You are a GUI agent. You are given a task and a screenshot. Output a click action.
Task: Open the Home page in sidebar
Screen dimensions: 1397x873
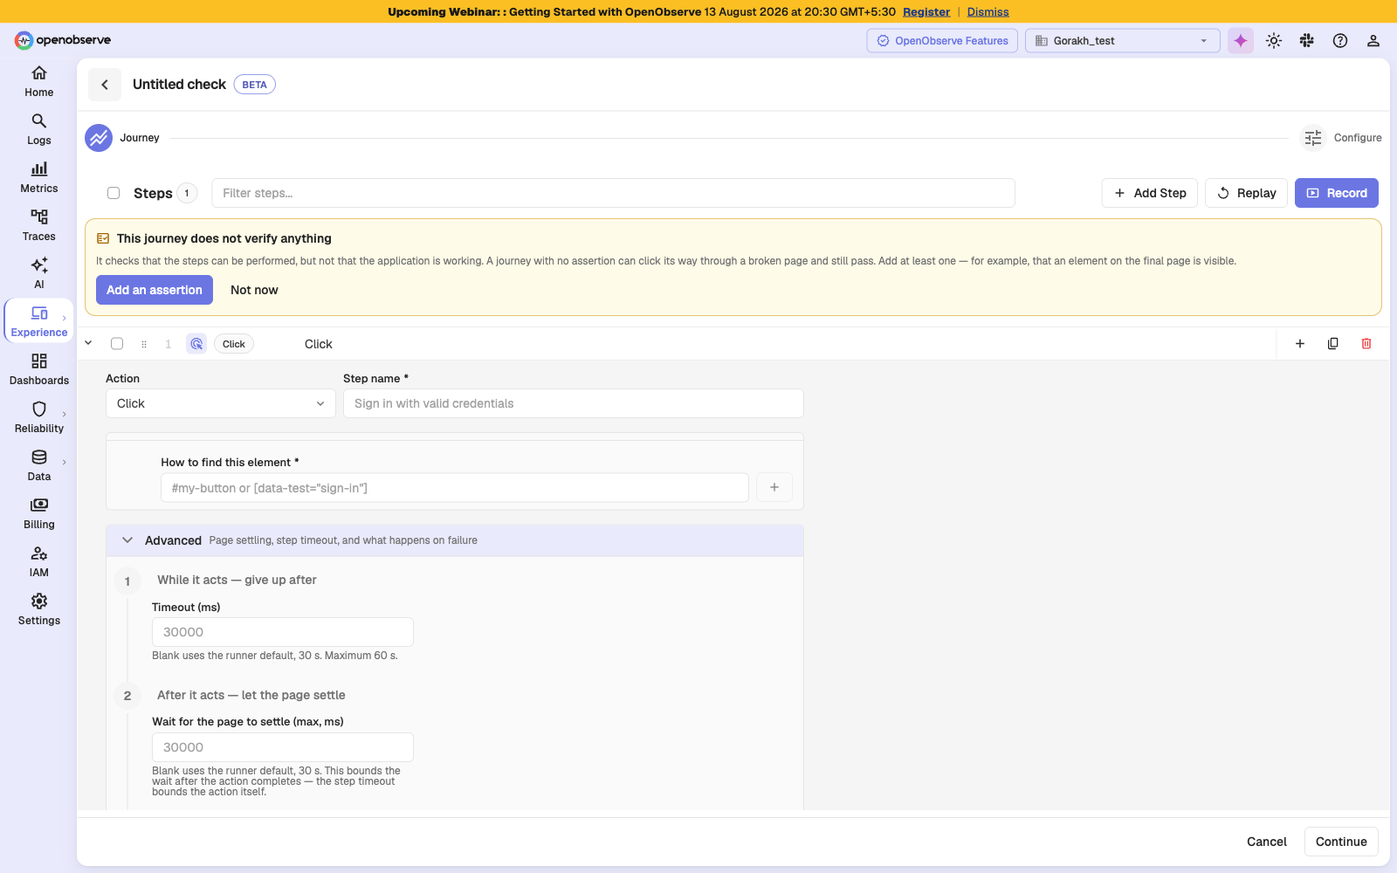(x=38, y=81)
